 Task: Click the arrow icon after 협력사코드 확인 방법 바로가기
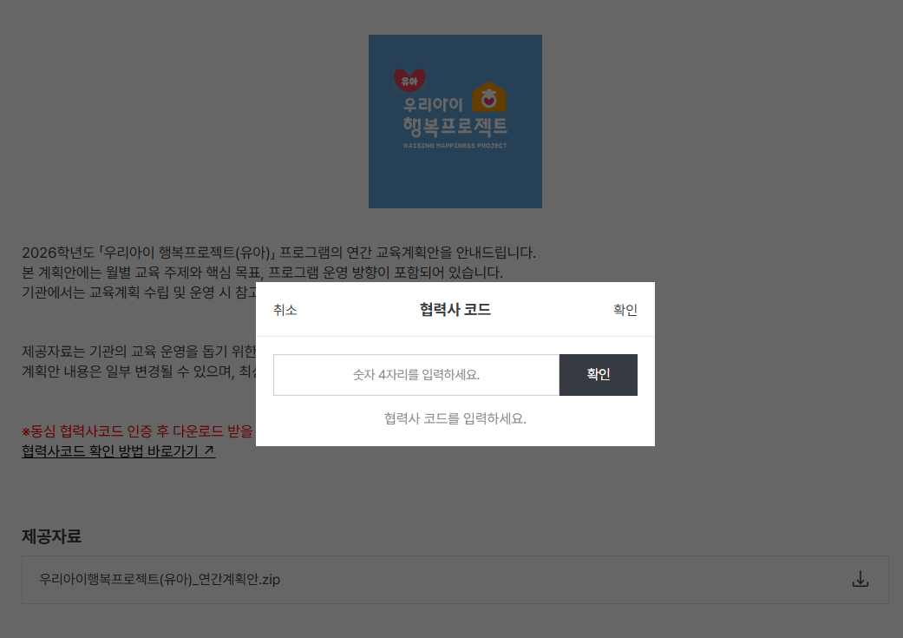tap(209, 451)
